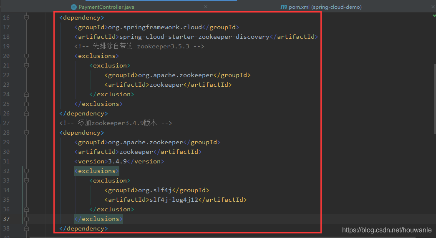Click org.apache.zookeeper on line 29
Screen dimensions: 436x238
[146, 142]
